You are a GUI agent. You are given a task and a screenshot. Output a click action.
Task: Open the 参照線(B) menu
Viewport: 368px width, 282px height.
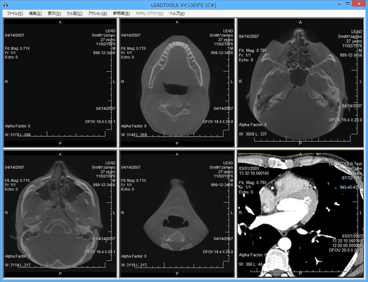121,13
